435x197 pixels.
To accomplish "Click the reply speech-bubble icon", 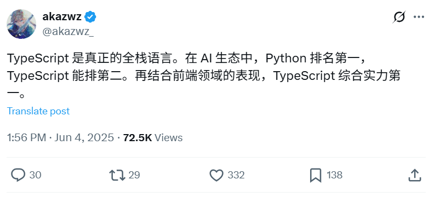I will (x=18, y=175).
